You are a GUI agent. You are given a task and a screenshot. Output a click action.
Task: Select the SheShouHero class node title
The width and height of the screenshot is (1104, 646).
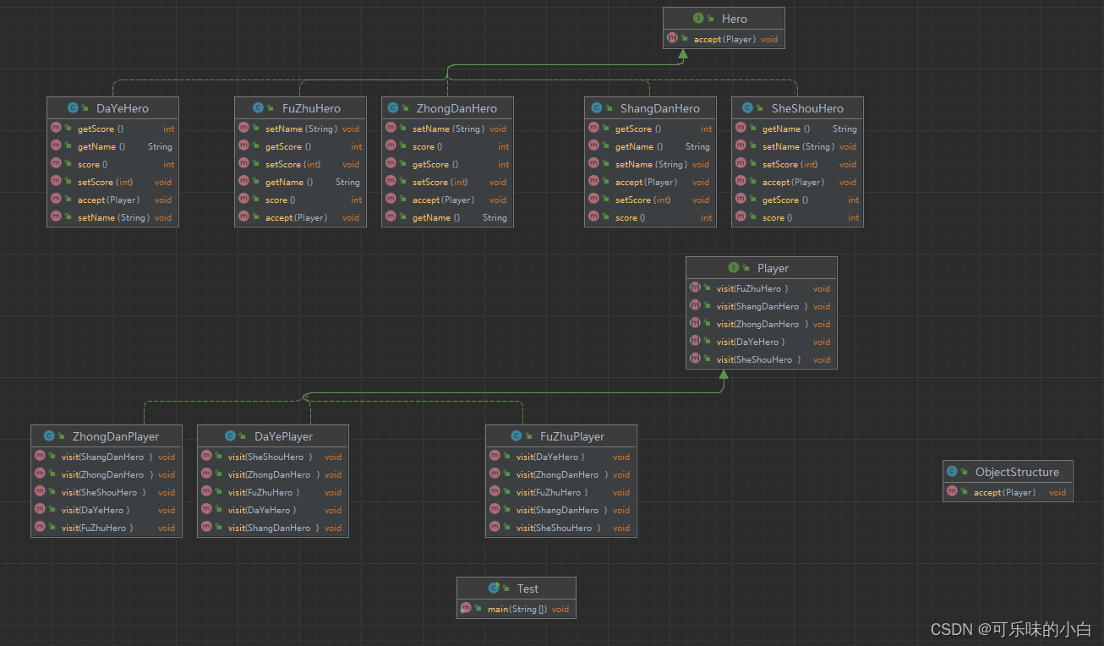[807, 108]
